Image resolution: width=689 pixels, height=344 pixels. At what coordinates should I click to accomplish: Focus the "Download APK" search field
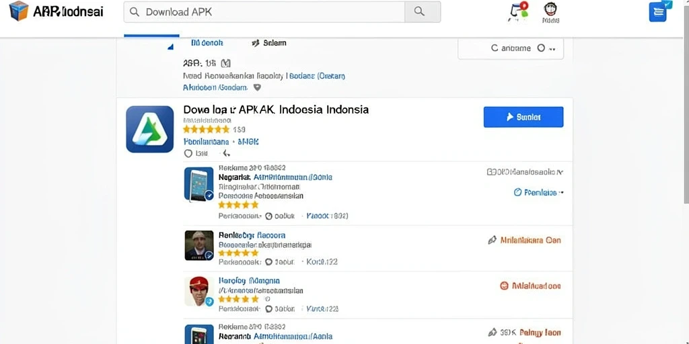(x=264, y=12)
